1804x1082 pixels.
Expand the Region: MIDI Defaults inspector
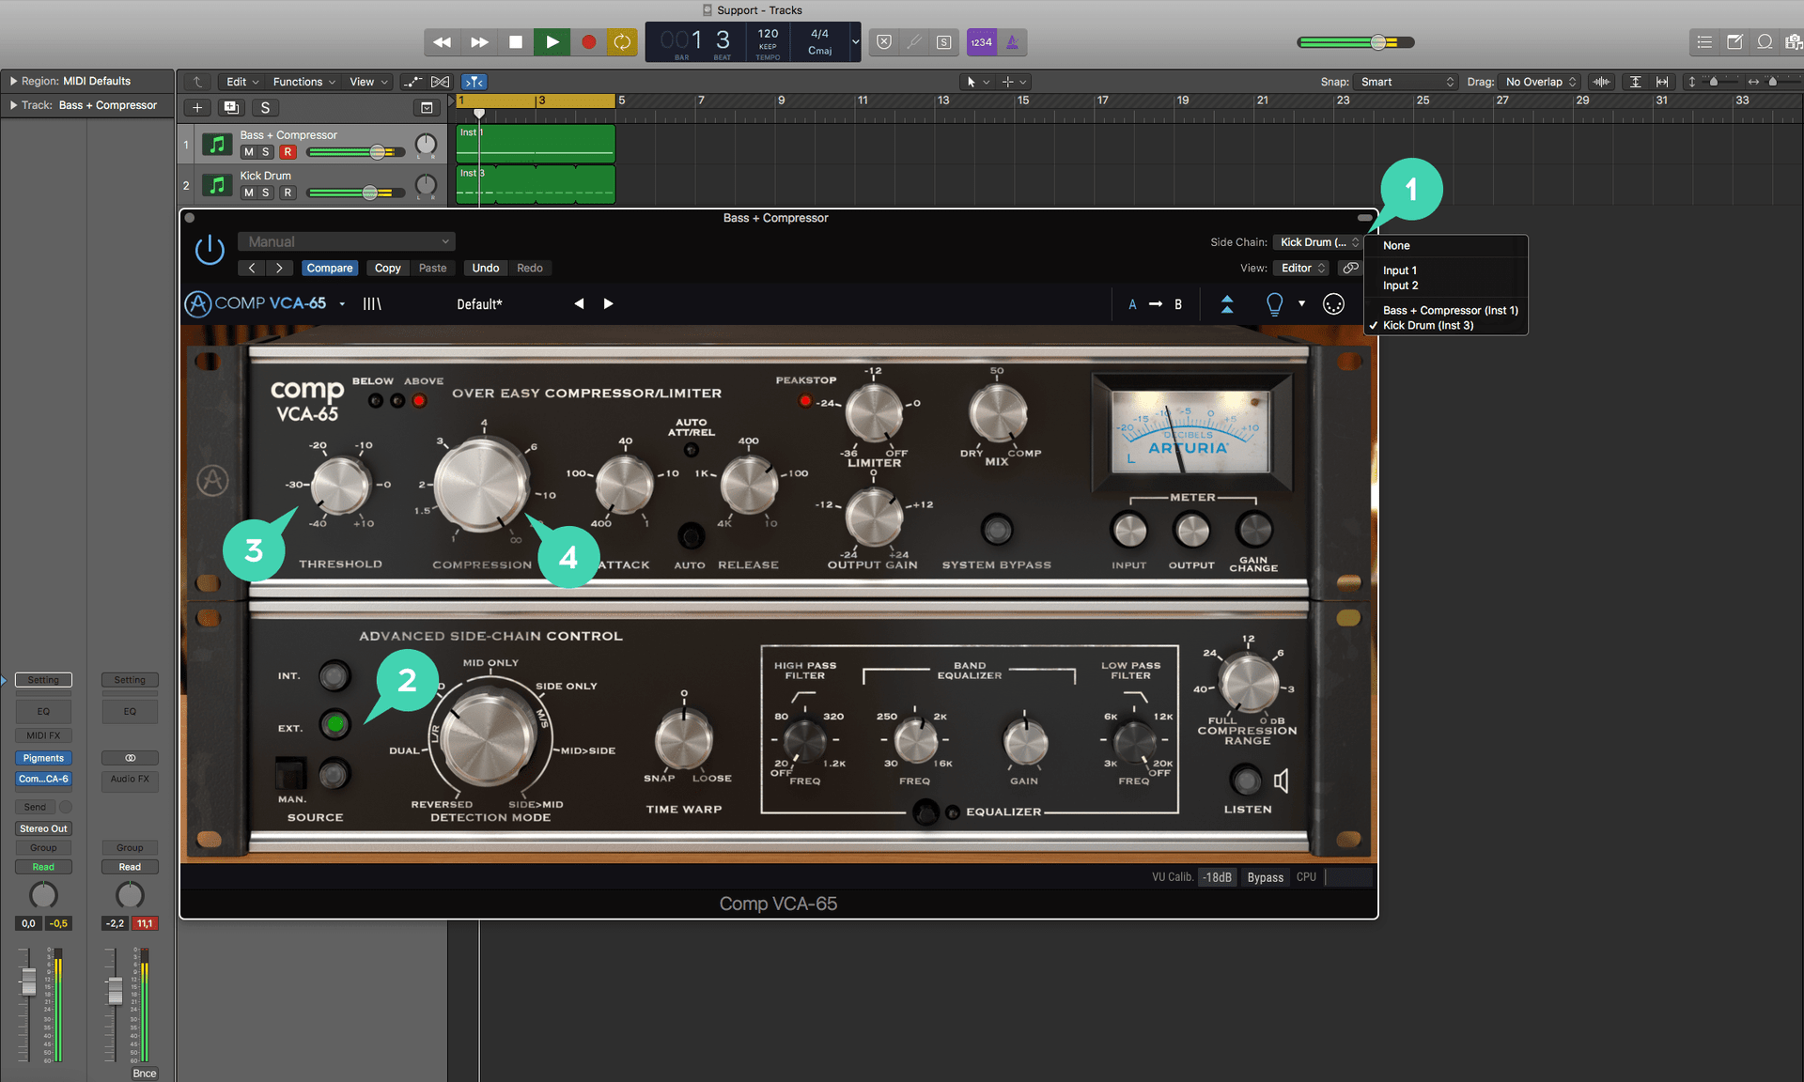click(x=13, y=81)
